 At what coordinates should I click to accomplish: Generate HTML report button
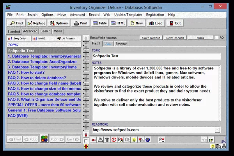click(118, 23)
